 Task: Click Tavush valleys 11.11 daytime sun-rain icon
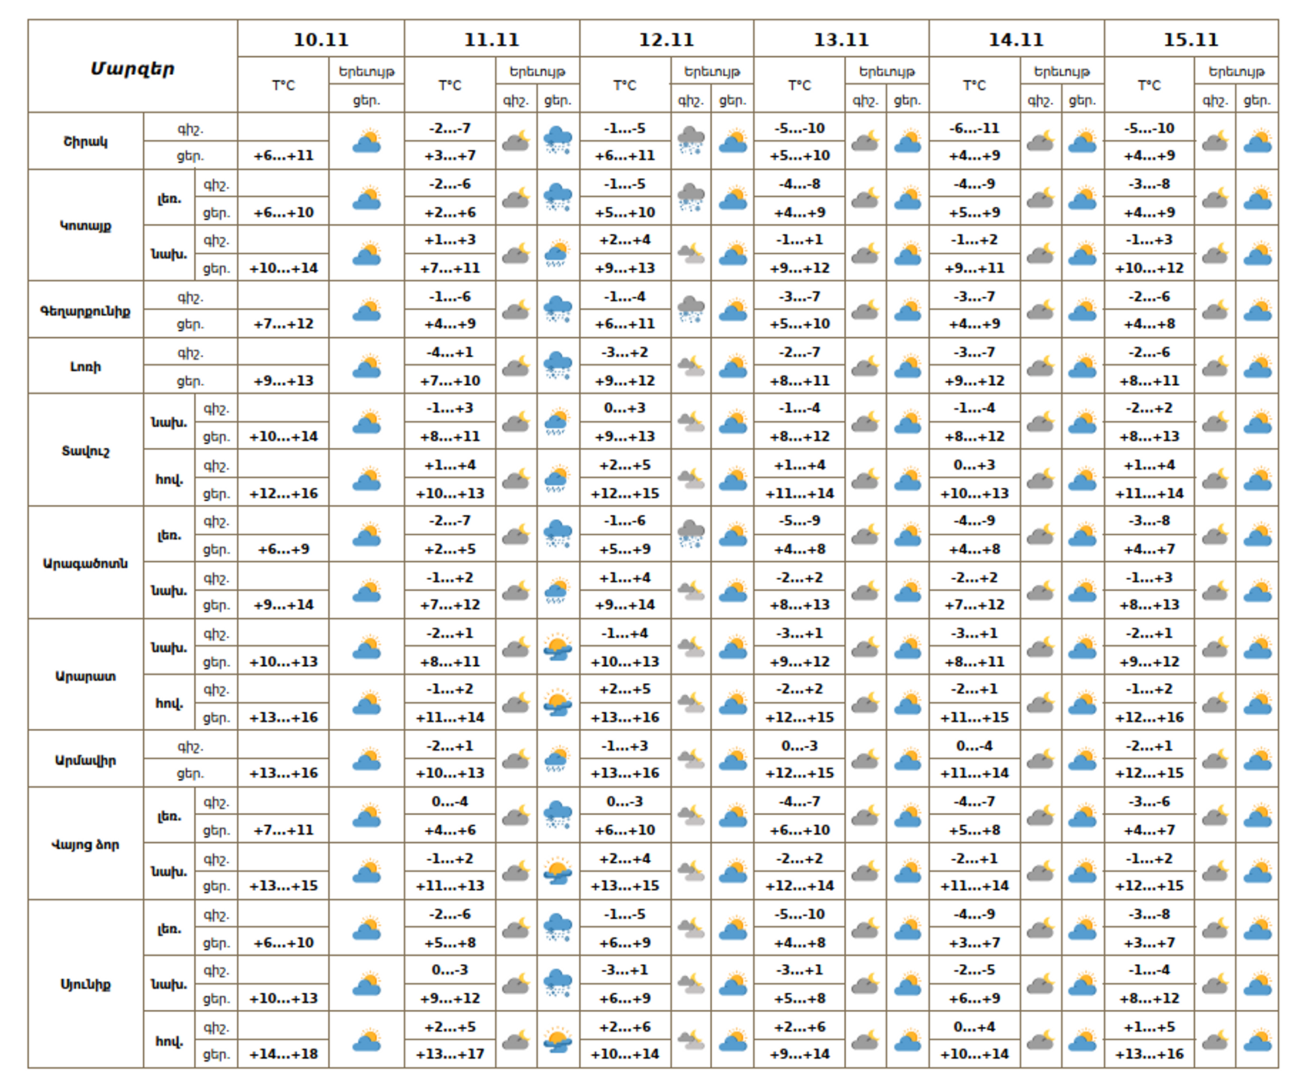tap(558, 479)
